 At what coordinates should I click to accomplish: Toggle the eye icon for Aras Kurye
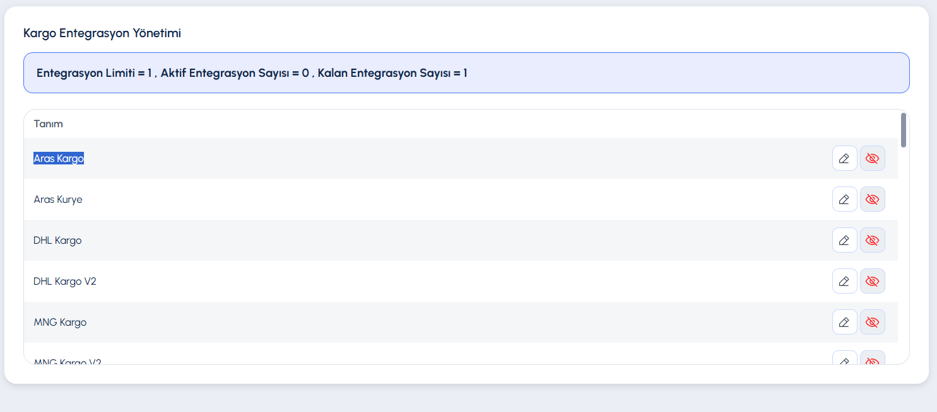[x=872, y=199]
